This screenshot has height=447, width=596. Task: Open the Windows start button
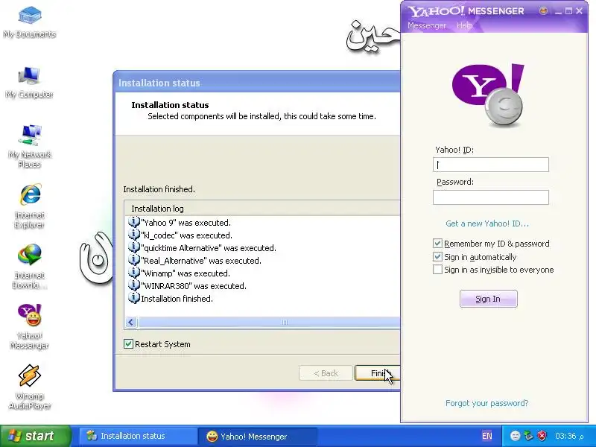[x=35, y=436]
